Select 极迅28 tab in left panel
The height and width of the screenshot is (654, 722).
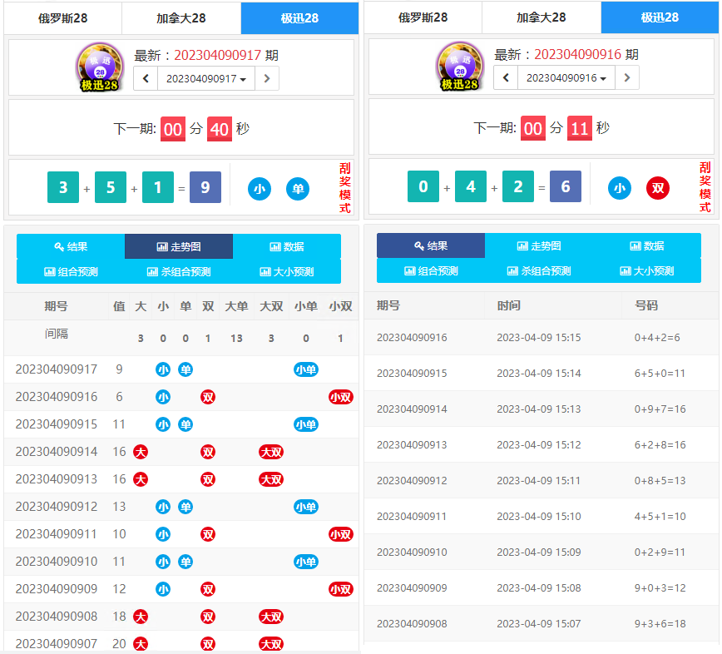click(x=299, y=18)
